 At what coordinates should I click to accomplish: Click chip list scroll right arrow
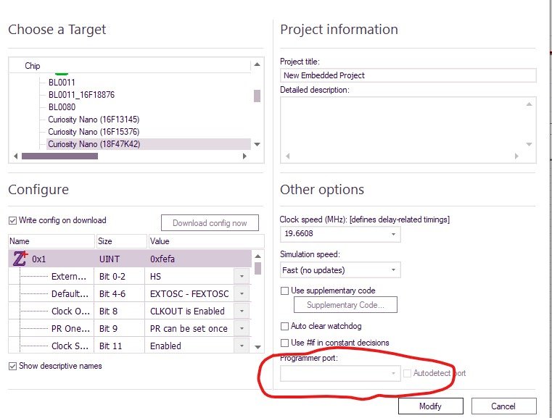tap(244, 156)
